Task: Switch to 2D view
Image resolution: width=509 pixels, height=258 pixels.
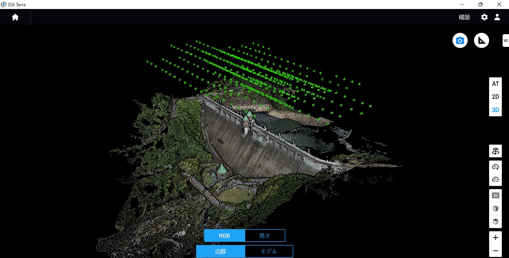Action: (495, 97)
